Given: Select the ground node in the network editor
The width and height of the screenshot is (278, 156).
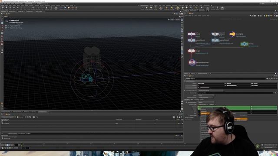Looking at the screenshot, I should click(191, 34).
